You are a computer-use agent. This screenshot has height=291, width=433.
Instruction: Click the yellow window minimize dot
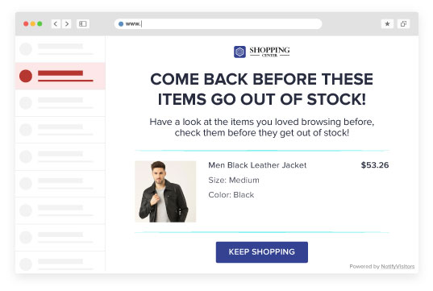(x=33, y=23)
